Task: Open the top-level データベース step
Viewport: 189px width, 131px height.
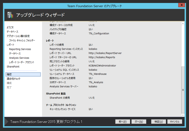Action: (13, 32)
